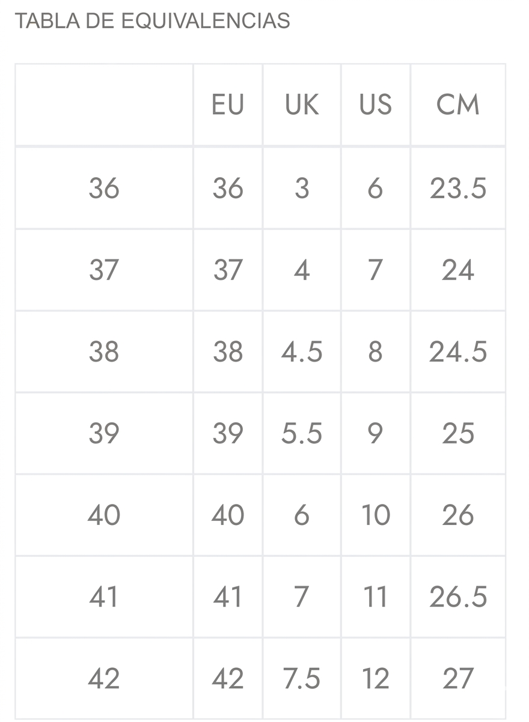
Task: Click the US size 9 cell
Action: 375,434
